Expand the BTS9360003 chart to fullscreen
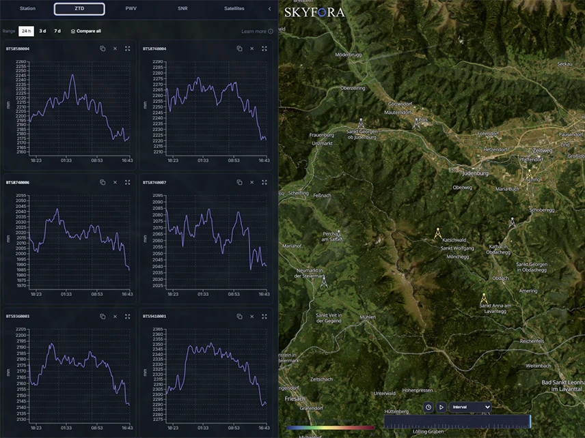This screenshot has height=438, width=585. [x=127, y=316]
